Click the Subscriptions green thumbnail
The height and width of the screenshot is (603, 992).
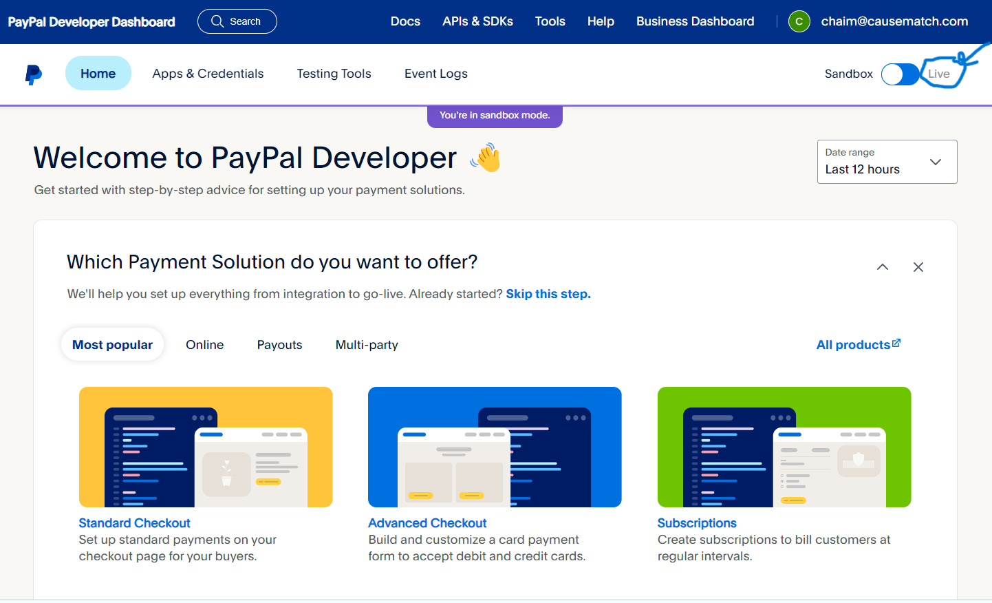(x=784, y=447)
